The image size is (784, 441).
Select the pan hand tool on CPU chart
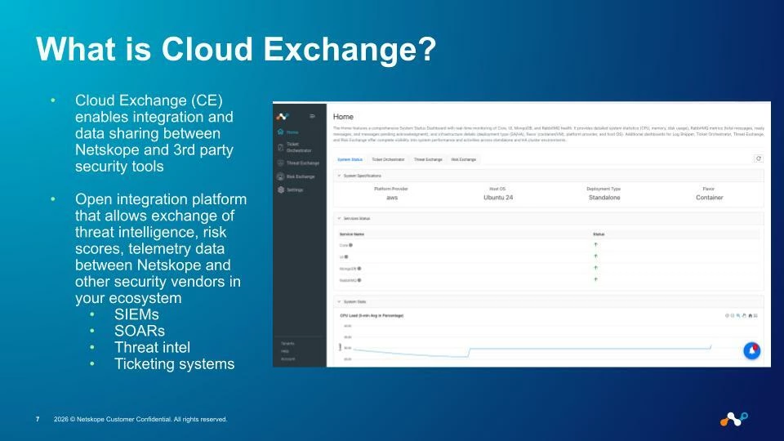(x=744, y=315)
